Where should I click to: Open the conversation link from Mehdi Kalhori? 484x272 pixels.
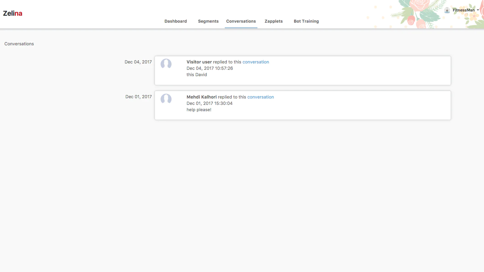(x=260, y=97)
